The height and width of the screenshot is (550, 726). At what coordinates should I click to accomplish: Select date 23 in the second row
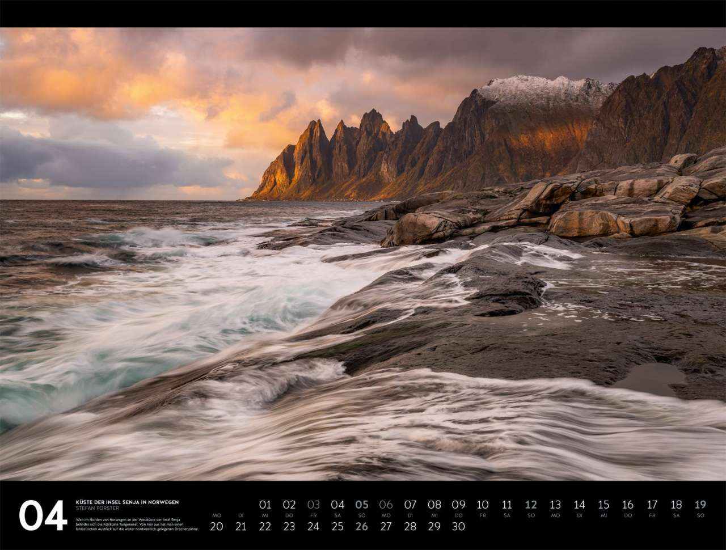289,526
